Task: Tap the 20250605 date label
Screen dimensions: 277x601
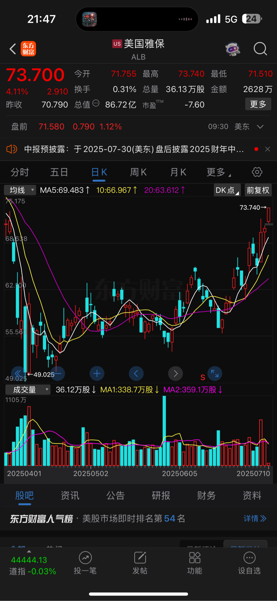Action: pyautogui.click(x=180, y=474)
